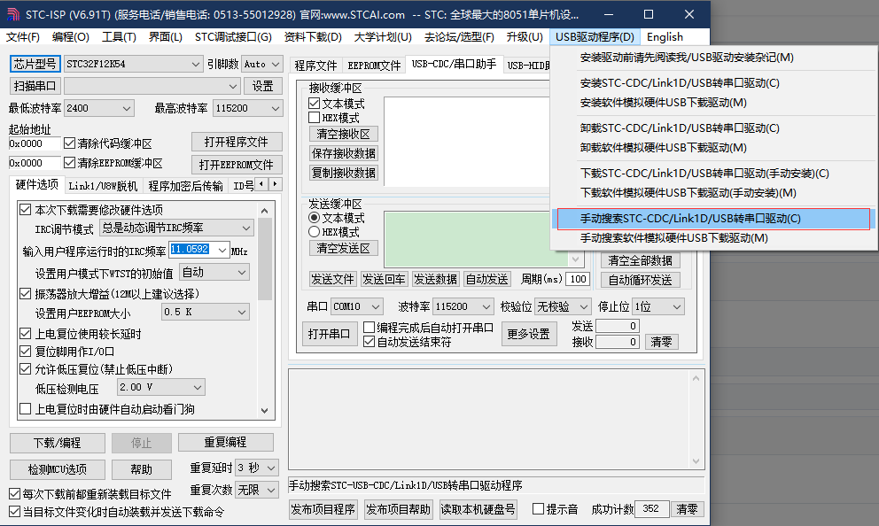The height and width of the screenshot is (526, 879).
Task: Click the hardware options scroll up arrow
Action: [265, 211]
